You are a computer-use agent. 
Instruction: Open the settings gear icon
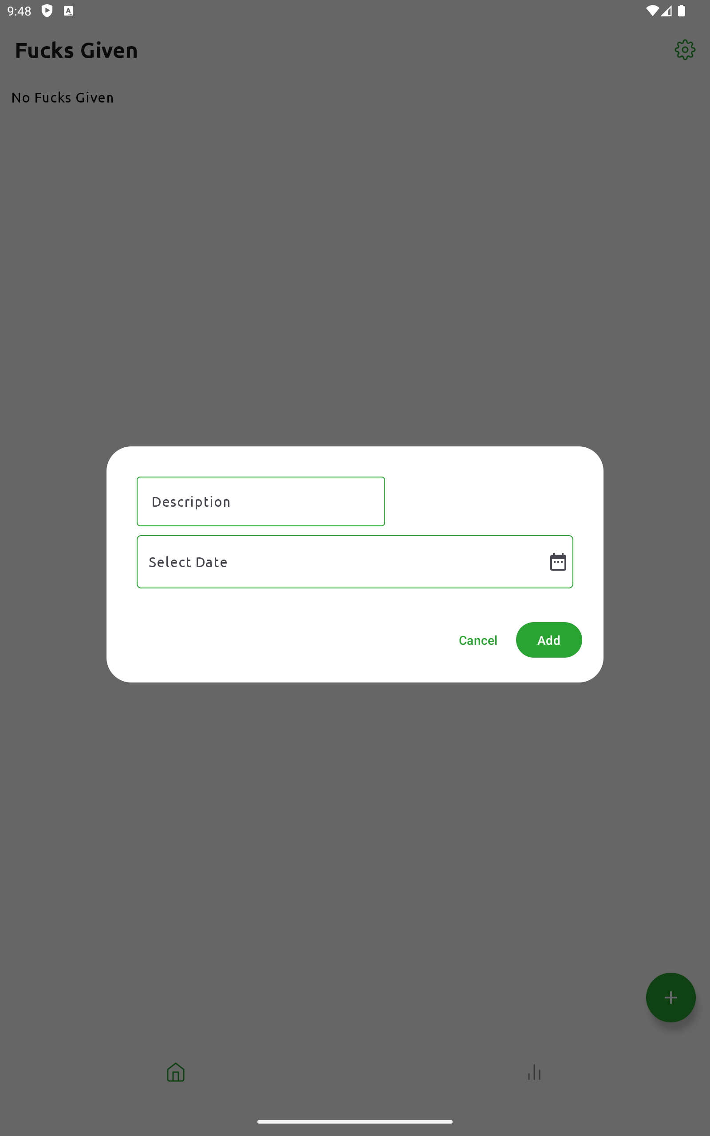click(685, 50)
